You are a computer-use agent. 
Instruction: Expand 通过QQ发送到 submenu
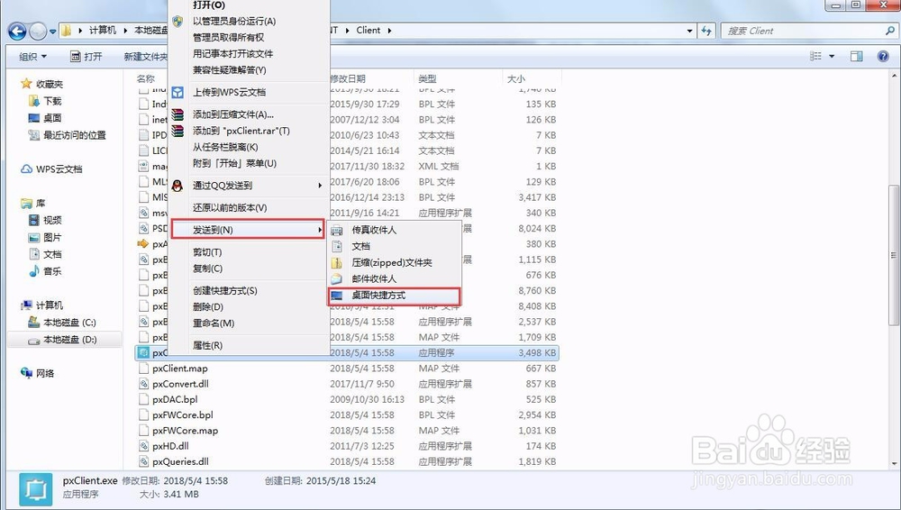(250, 186)
